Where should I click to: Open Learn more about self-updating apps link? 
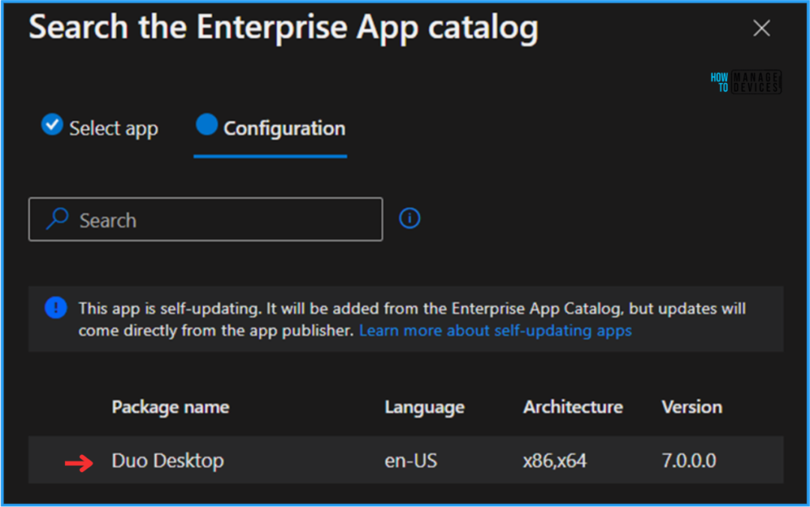click(495, 331)
